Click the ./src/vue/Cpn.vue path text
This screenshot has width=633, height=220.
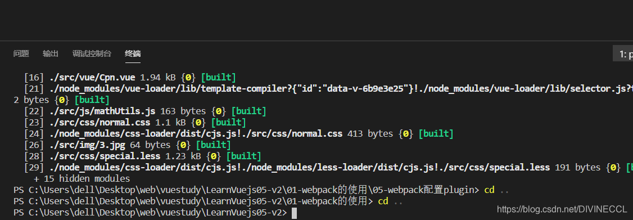[x=92, y=77]
